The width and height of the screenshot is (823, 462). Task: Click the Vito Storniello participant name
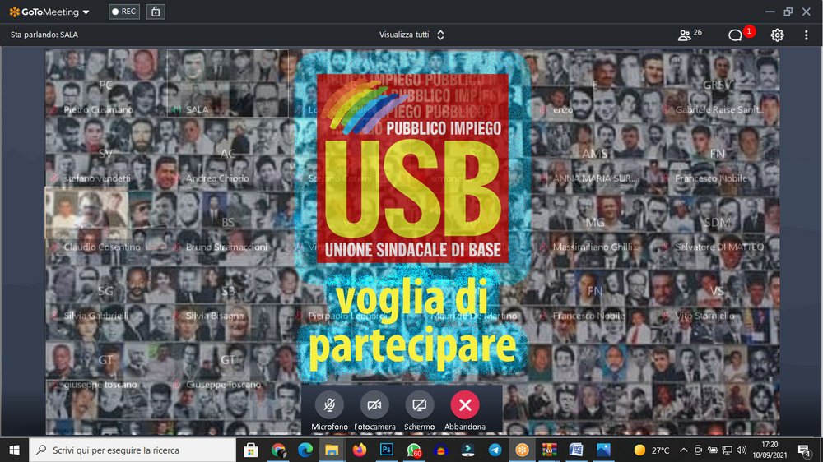pos(704,316)
